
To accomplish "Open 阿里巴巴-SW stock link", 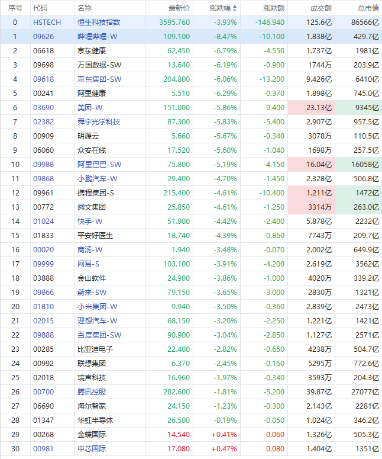I will tap(99, 165).
